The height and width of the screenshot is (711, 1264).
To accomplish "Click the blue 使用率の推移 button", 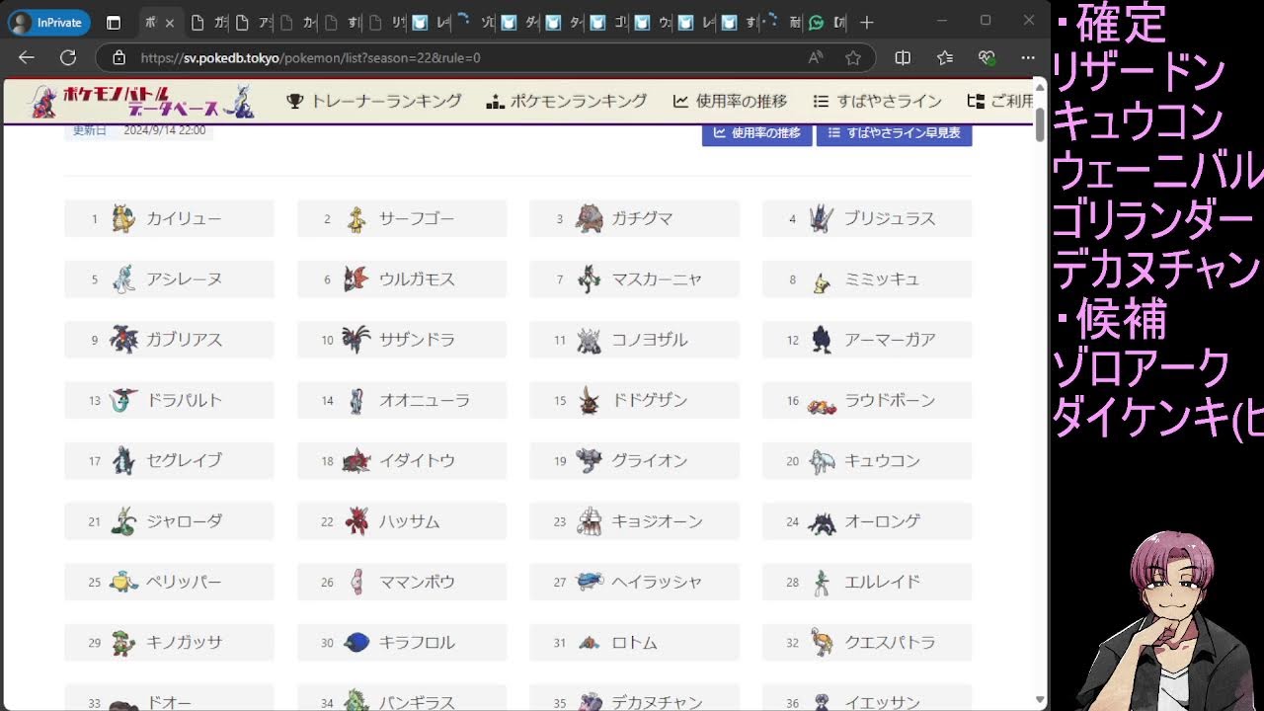I will (x=756, y=133).
